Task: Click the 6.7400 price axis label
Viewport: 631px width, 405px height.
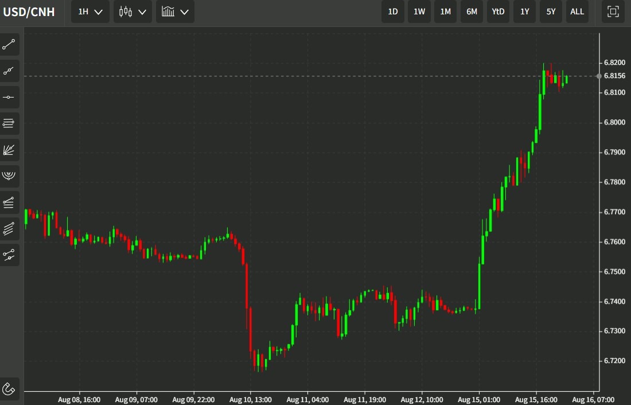Action: [x=614, y=302]
